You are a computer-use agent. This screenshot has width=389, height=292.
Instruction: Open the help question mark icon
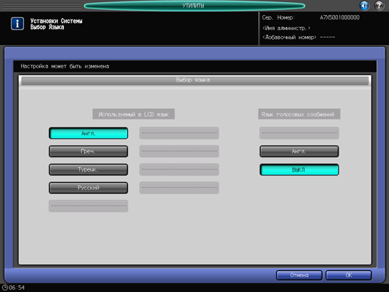(x=379, y=5)
